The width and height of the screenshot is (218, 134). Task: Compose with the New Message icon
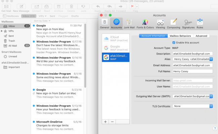tap(21, 6)
